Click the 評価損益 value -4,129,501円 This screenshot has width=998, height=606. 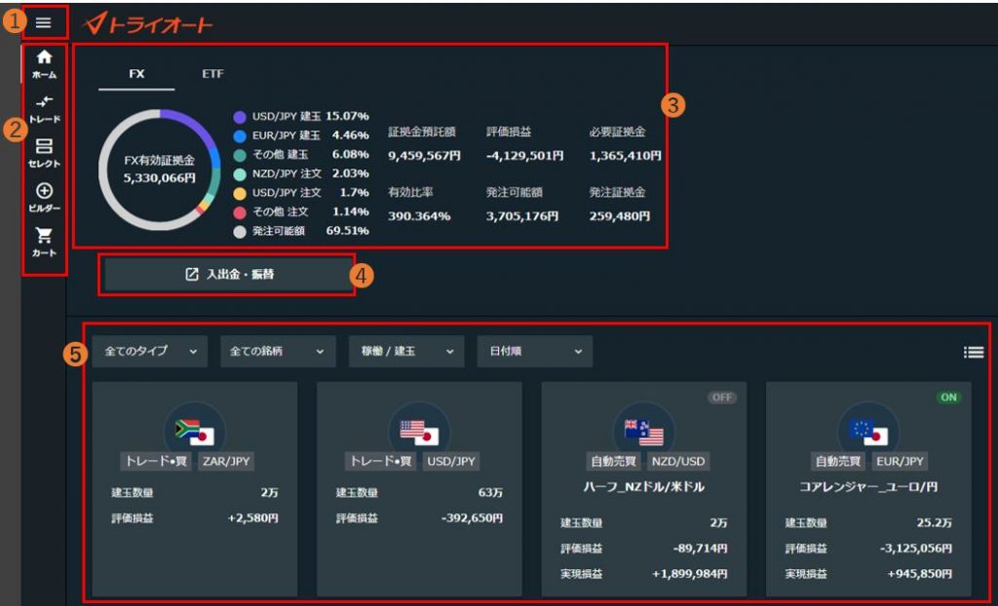[x=524, y=156]
